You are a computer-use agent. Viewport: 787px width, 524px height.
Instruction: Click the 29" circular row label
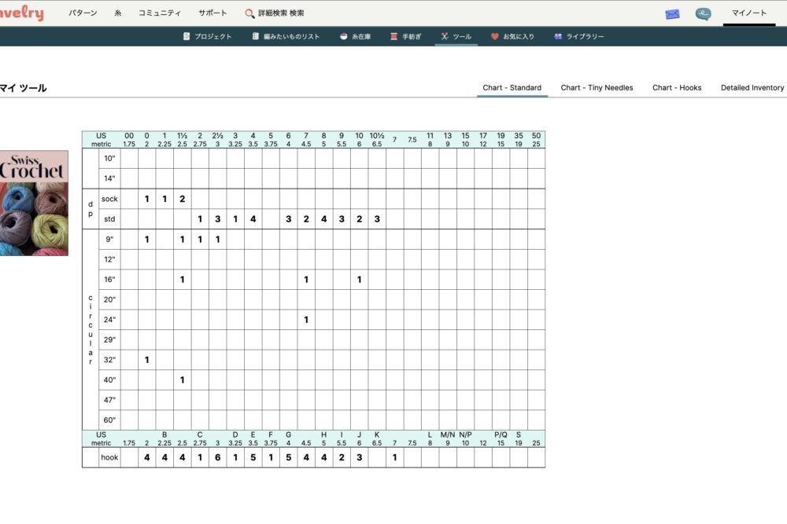pyautogui.click(x=109, y=339)
